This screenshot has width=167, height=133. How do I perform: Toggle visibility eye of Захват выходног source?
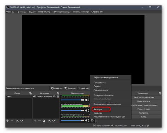tap(54, 96)
